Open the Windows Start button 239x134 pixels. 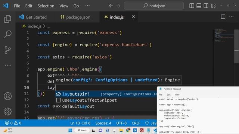pyautogui.click(x=70, y=130)
